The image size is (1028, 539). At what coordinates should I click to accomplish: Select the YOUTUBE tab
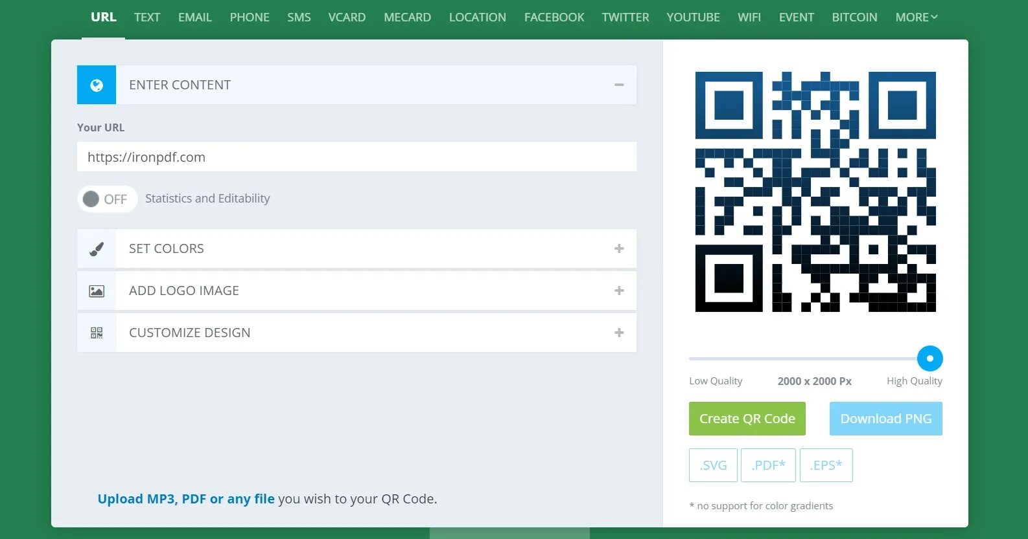tap(693, 17)
